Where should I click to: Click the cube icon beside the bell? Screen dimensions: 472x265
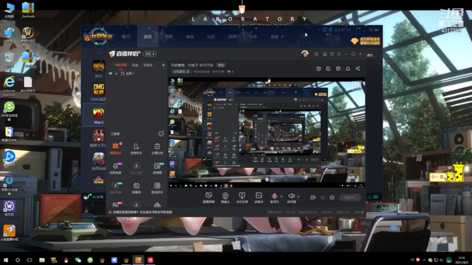(x=338, y=68)
